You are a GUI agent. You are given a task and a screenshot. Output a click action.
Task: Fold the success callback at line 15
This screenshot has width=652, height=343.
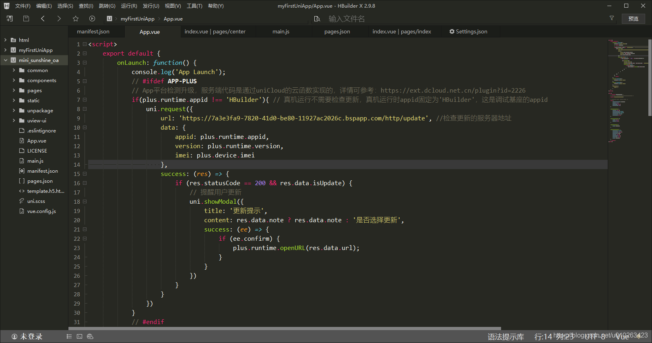tap(85, 174)
